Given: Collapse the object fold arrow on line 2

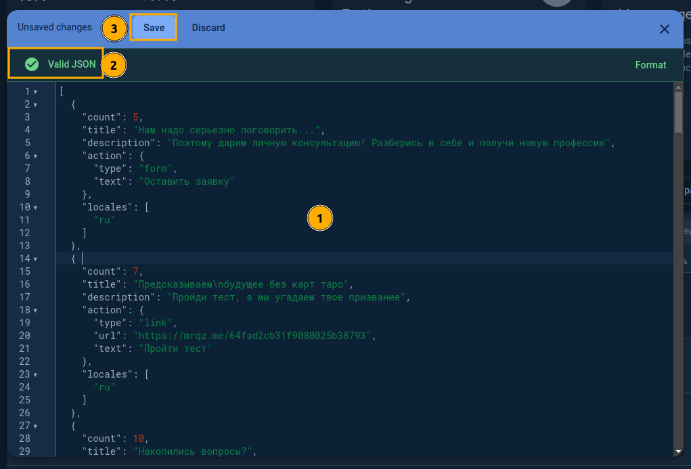Looking at the screenshot, I should [x=35, y=105].
